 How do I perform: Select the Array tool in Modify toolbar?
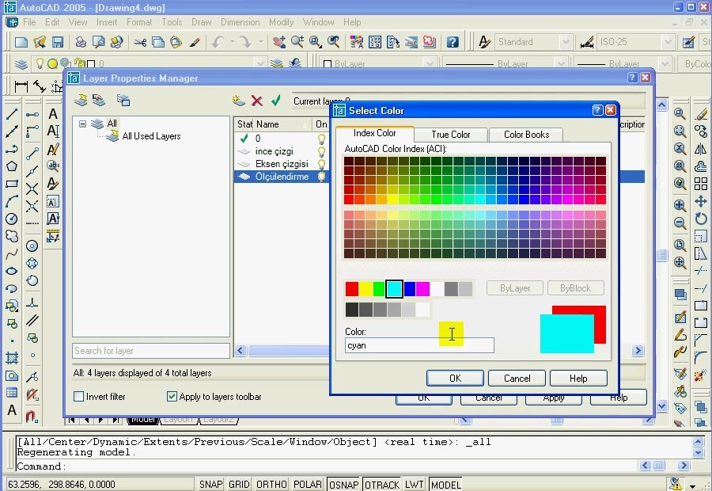coord(701,184)
